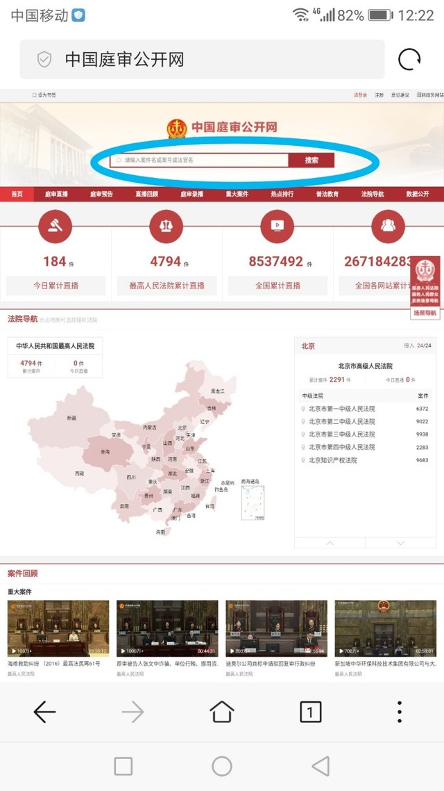Click pin icon beside 北京市第一中级人民法院
Image resolution: width=444 pixels, height=791 pixels.
pos(303,409)
